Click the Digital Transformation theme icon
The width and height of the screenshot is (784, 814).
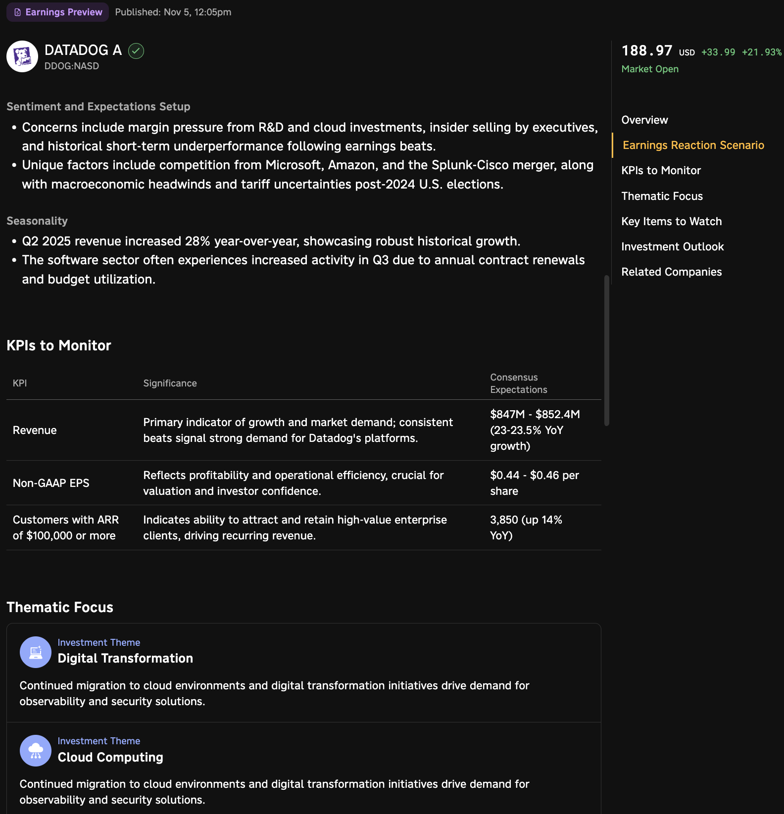(x=36, y=652)
